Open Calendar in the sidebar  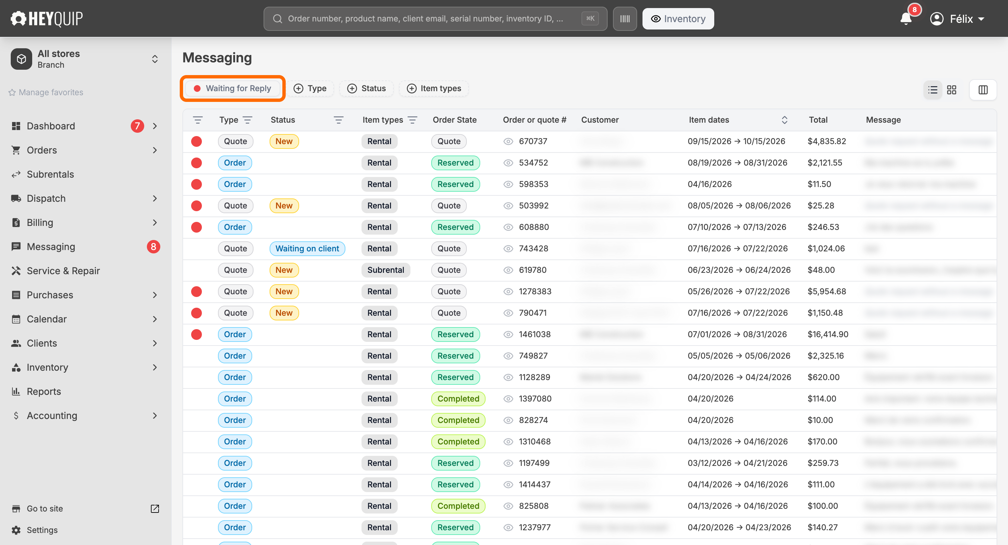tap(47, 319)
